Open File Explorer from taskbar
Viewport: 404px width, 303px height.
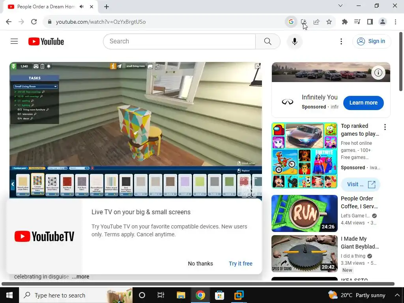(x=181, y=295)
